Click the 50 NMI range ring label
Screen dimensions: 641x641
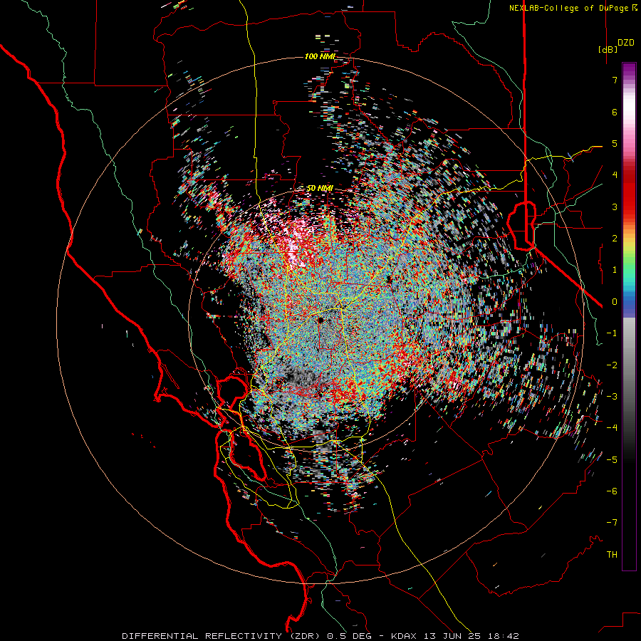click(320, 189)
